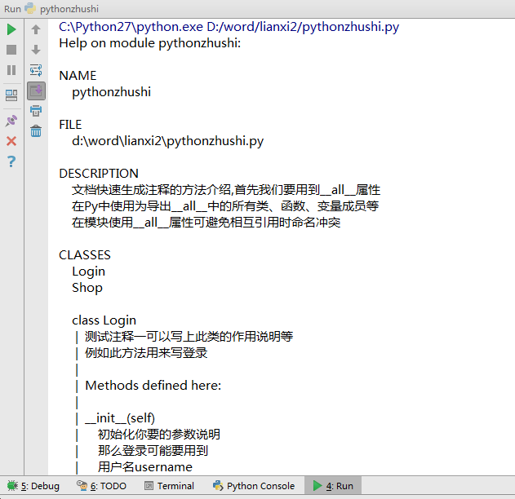Viewport: 515px width, 499px height.
Task: Open the Python Console tab
Action: [x=254, y=486]
